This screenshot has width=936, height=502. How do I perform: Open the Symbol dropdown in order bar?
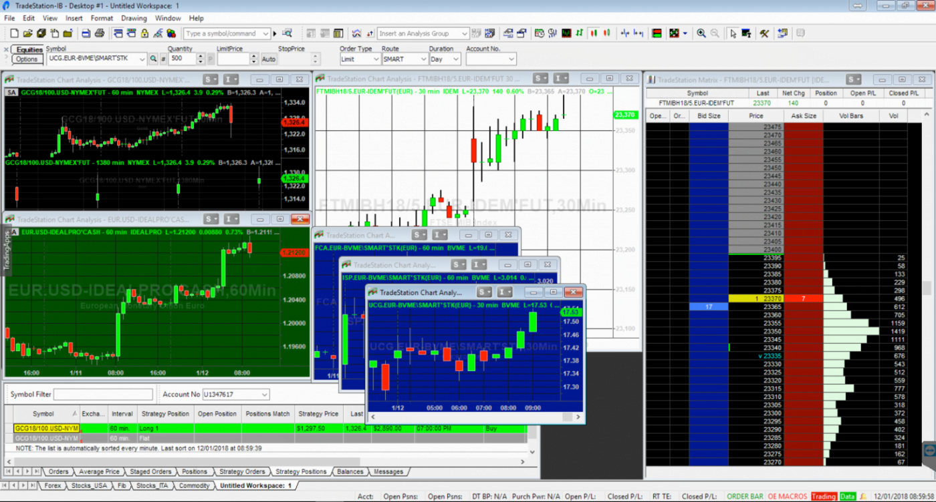click(x=142, y=59)
